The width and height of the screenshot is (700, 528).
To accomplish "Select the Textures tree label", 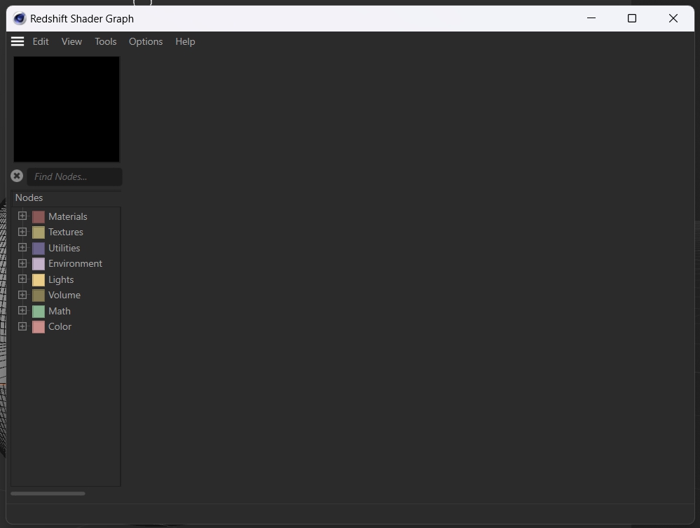I will coord(66,232).
